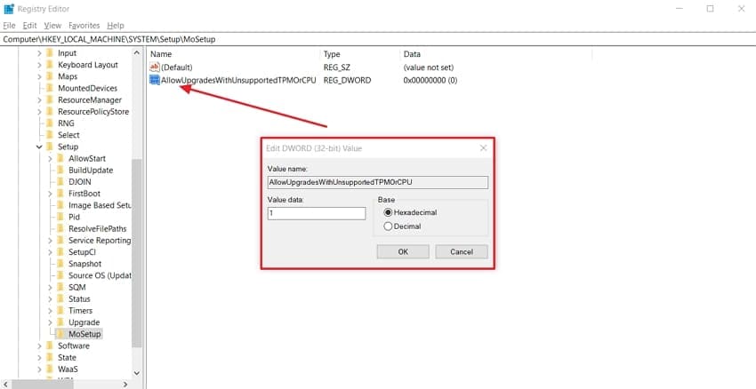The image size is (756, 389).
Task: Click the DJOIN folder icon
Action: tap(60, 182)
